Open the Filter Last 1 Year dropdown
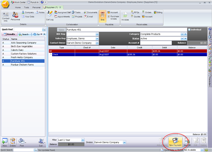Image resolution: width=212 pixels, height=152 pixels. (x=83, y=140)
